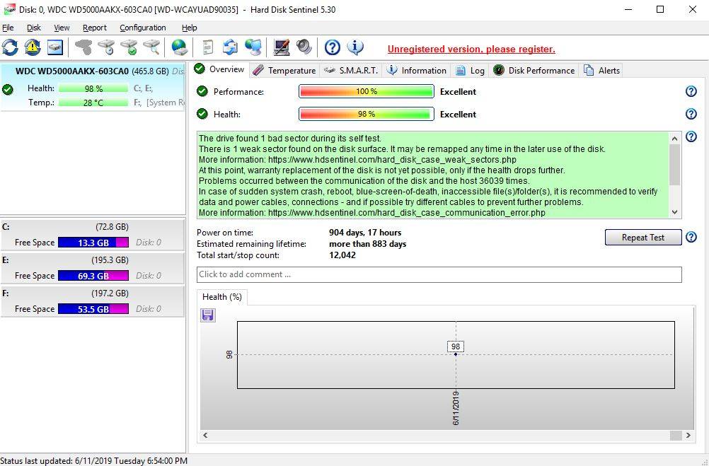Click the green check status icon in disk list
Screen dimensions: 709x466
(x=7, y=90)
